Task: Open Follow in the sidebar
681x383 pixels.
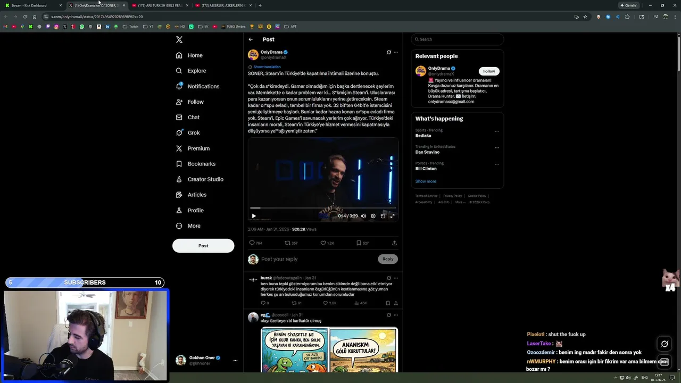Action: (190, 102)
